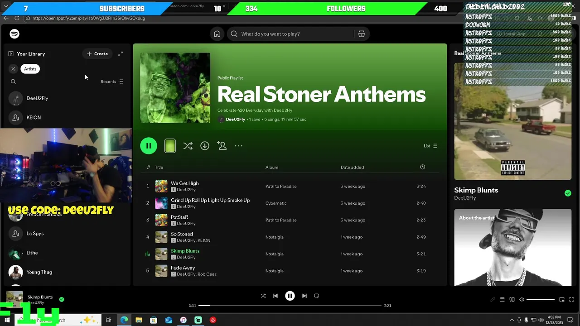Toggle shuffle in player bar
Image resolution: width=580 pixels, height=326 pixels.
point(263,296)
